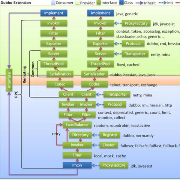
Task: Click the LoadBalance box
Action: tap(77, 125)
